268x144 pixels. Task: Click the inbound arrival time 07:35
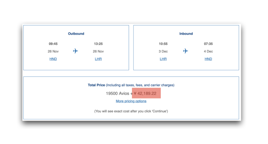point(208,44)
